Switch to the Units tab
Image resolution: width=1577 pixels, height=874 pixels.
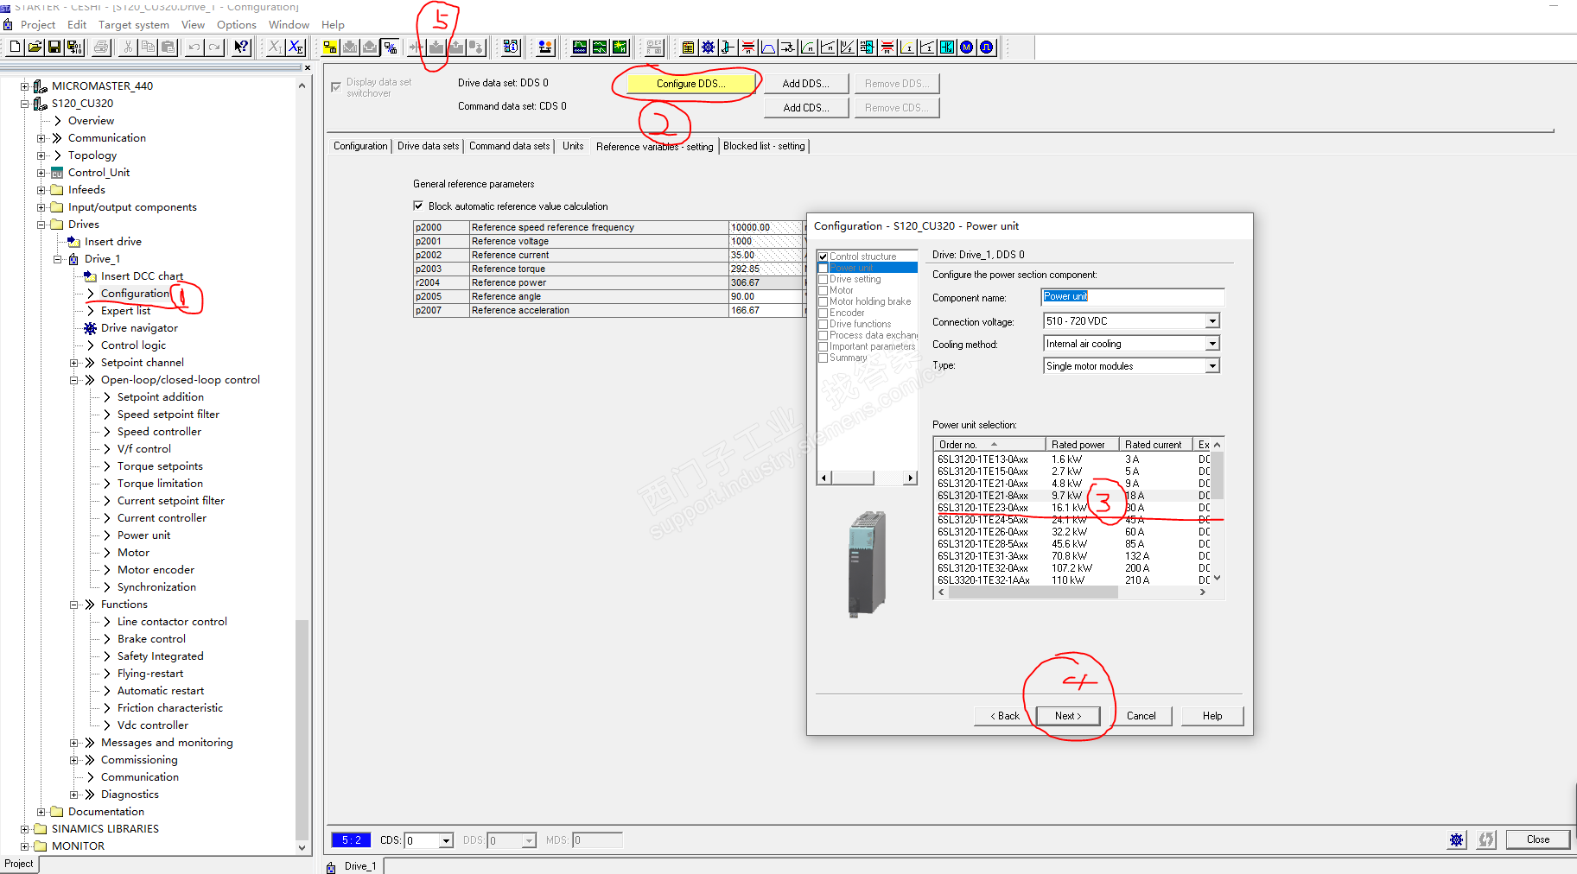coord(573,146)
